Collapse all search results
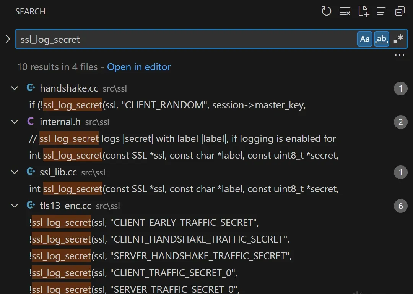 pos(400,11)
